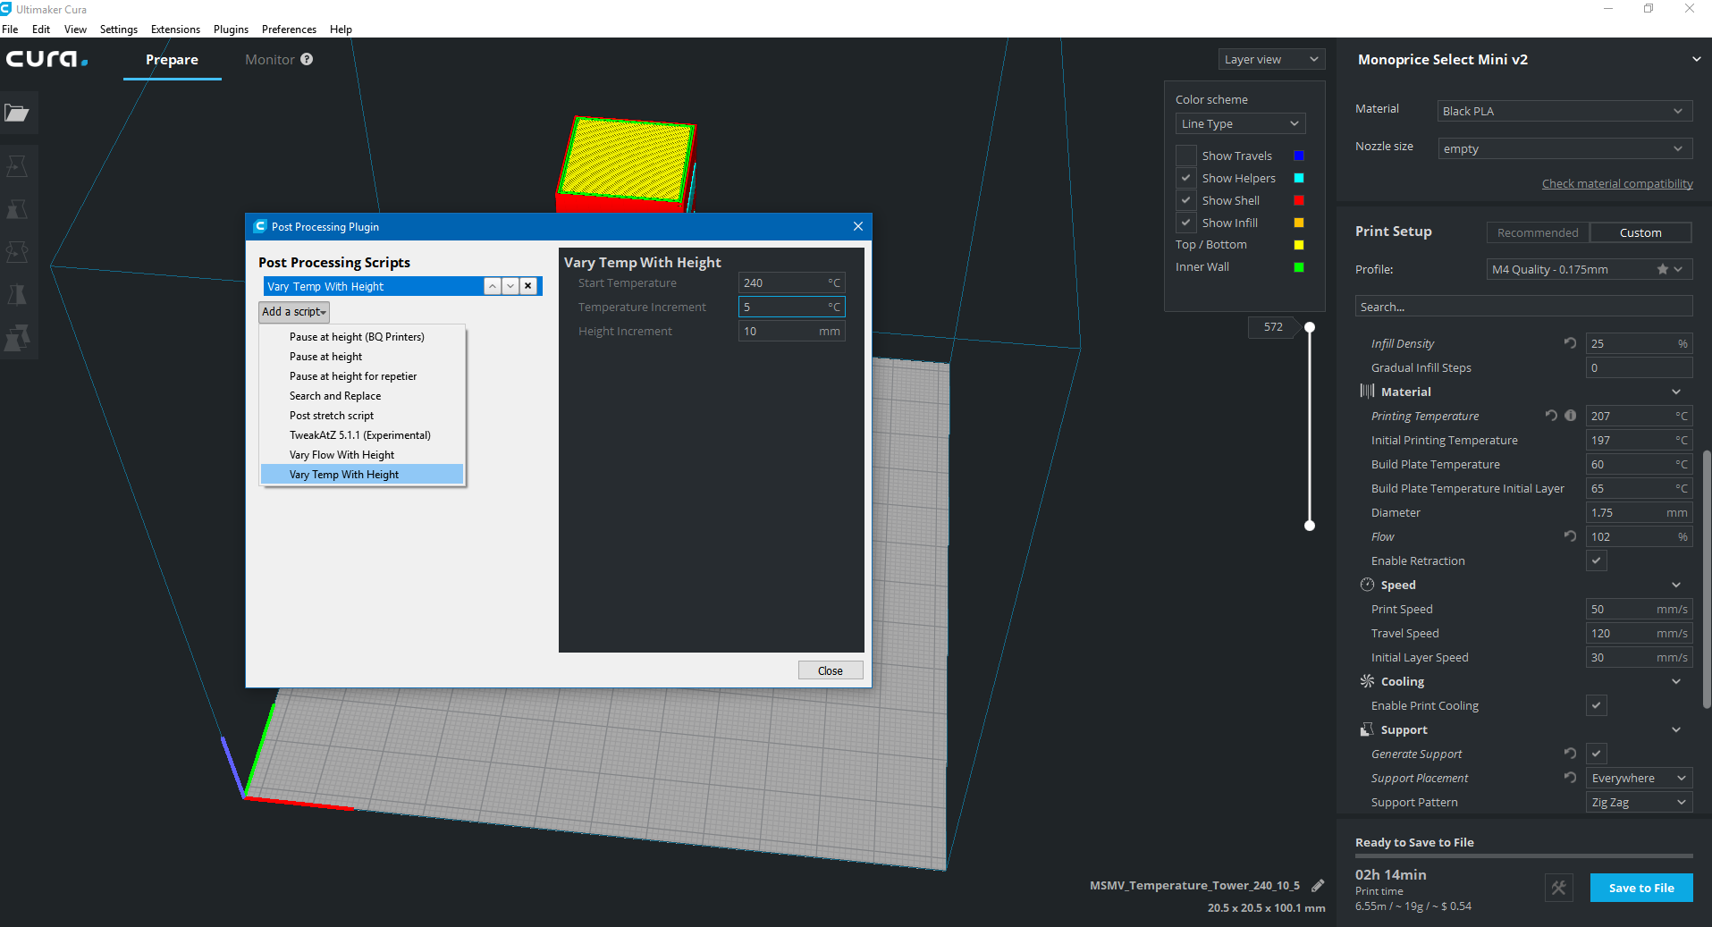The image size is (1712, 927).
Task: Collapse the Speed settings category
Action: point(1676,585)
